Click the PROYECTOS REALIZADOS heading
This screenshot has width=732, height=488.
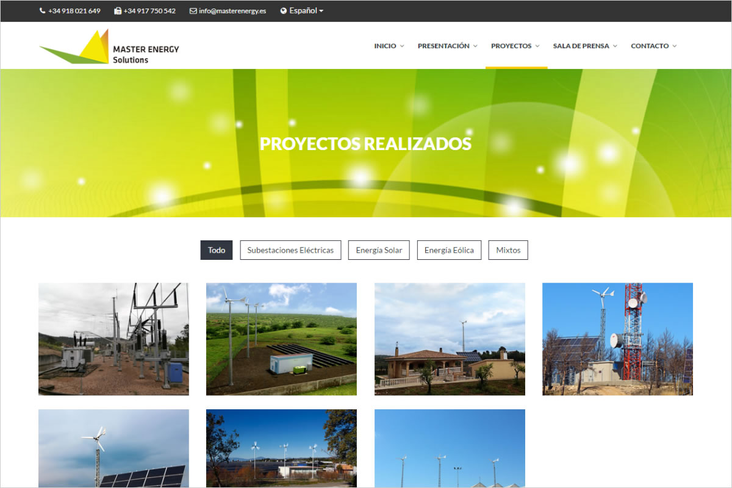coord(366,144)
